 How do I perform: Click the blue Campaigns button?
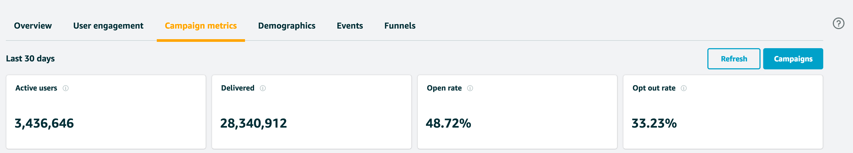pyautogui.click(x=793, y=59)
